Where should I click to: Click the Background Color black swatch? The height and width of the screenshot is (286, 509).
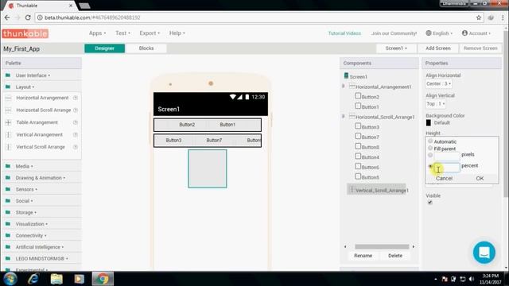[429, 123]
